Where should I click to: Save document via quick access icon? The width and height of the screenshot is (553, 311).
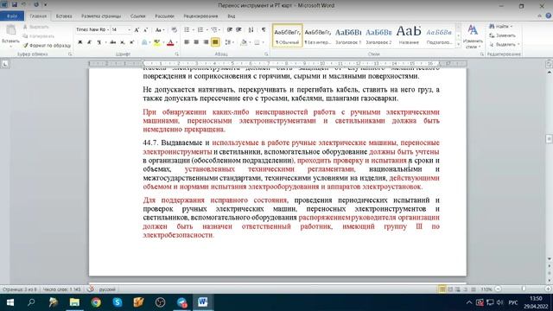(x=15, y=5)
